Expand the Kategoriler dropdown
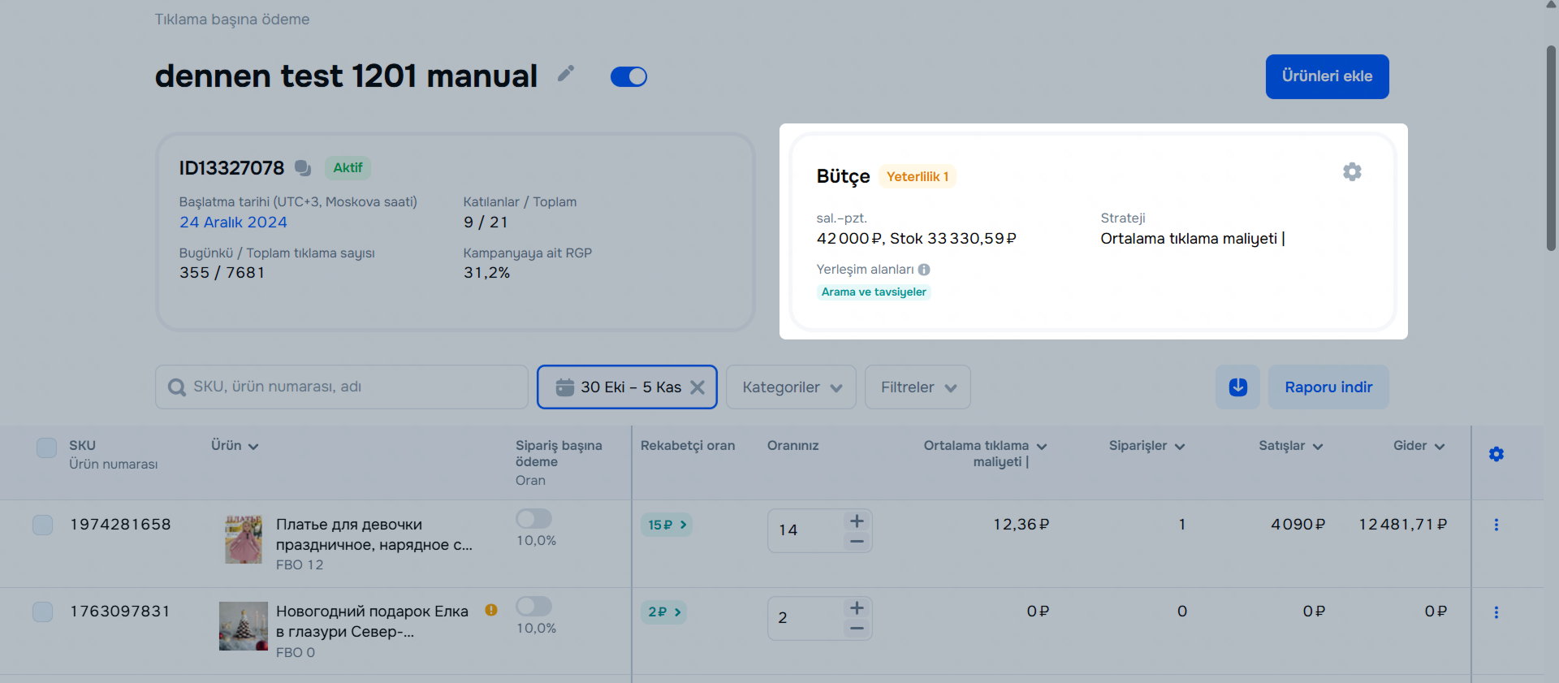Image resolution: width=1559 pixels, height=683 pixels. click(791, 387)
